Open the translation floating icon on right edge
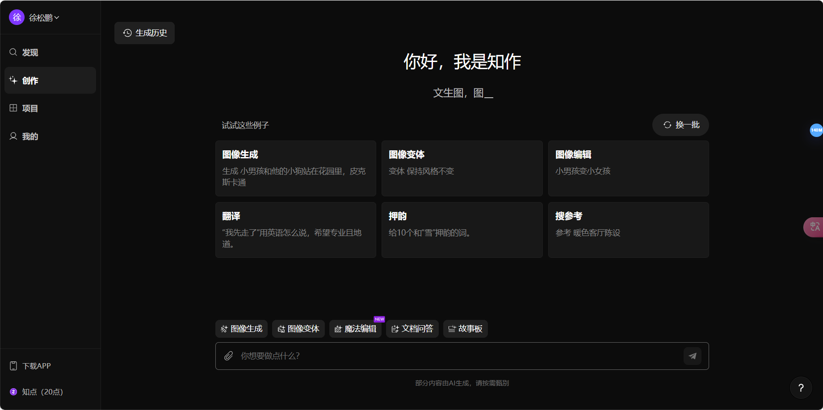Viewport: 823px width, 410px height. coord(815,227)
